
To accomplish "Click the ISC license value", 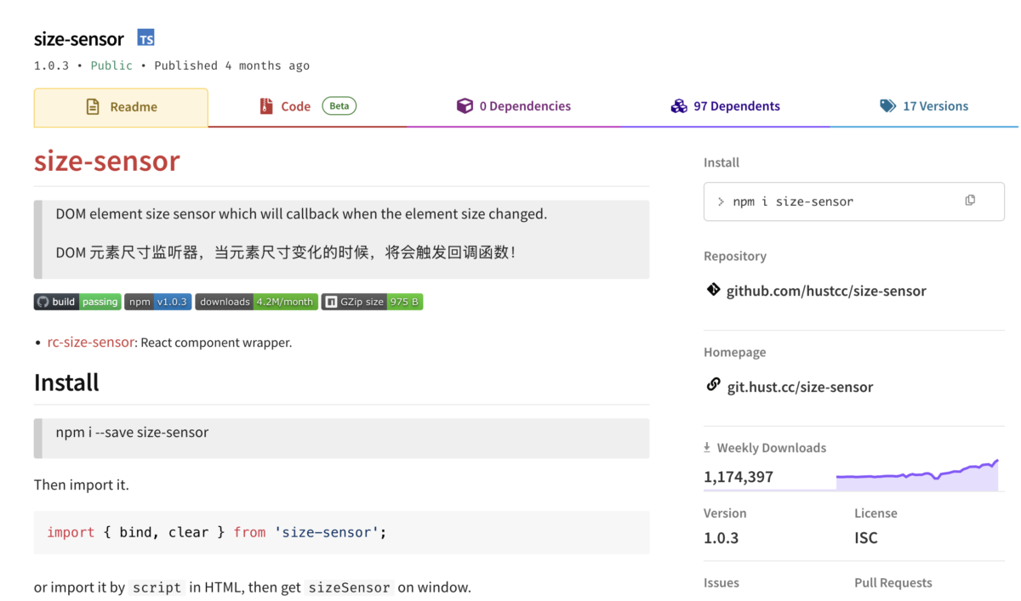I will [866, 538].
